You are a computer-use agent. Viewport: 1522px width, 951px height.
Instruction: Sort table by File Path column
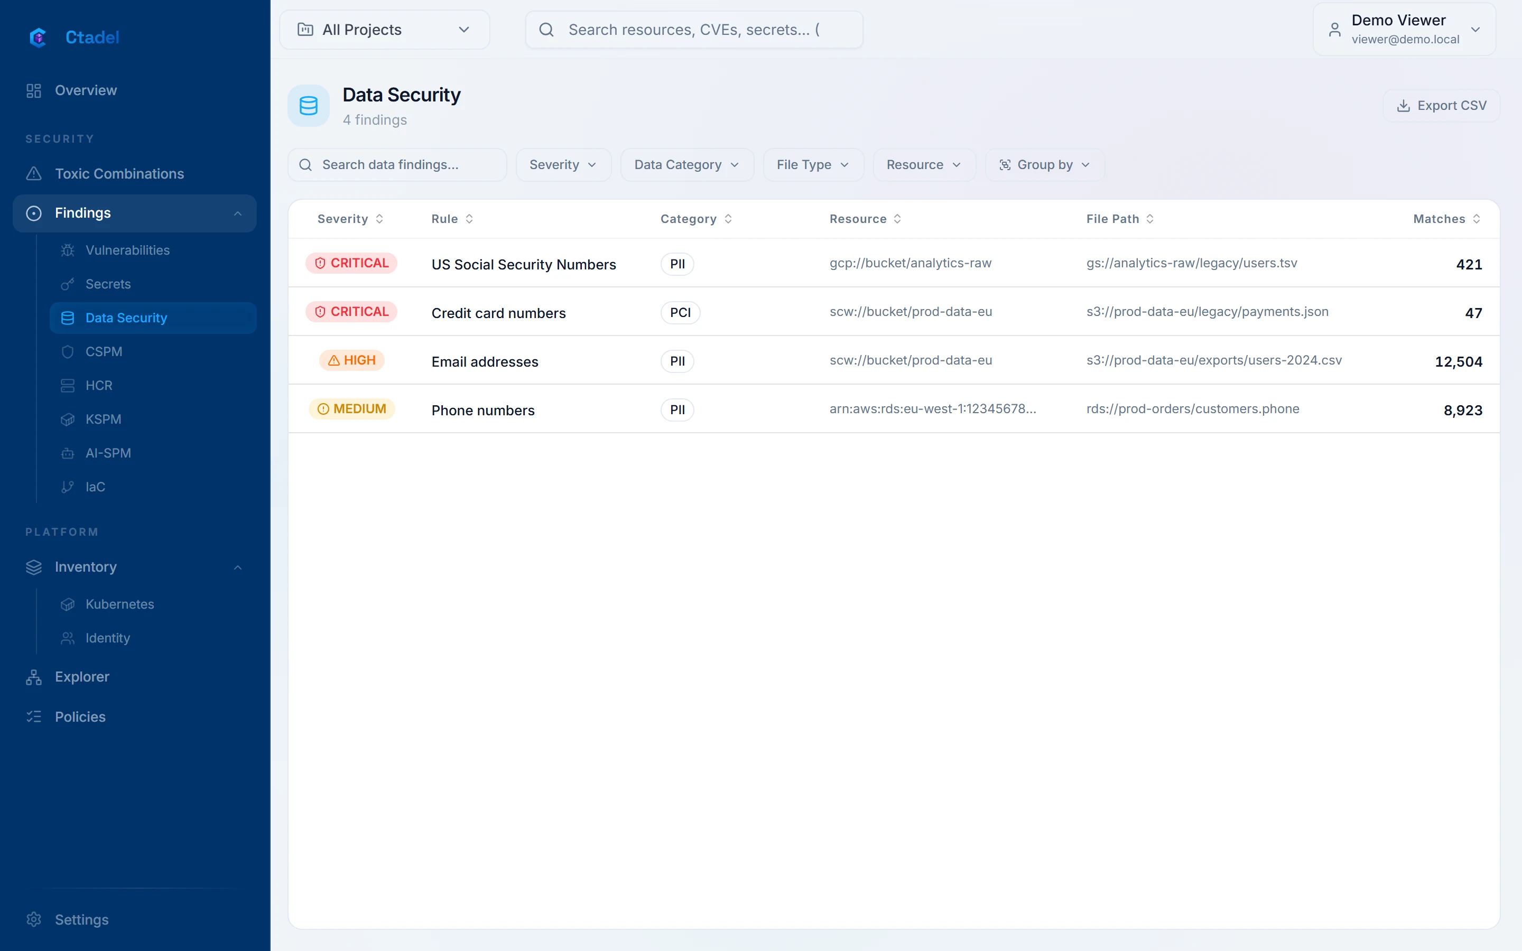point(1119,219)
